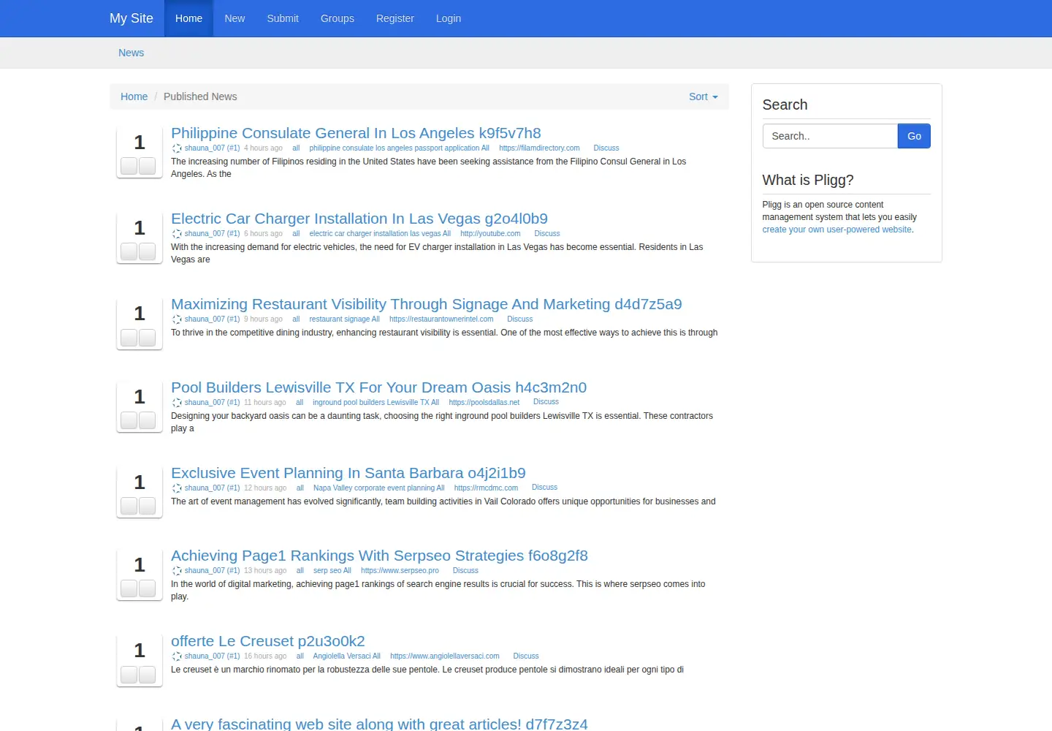1052x731 pixels.
Task: Open the 'Achieving Page1 Rankings With Serpseo' story
Action: click(x=379, y=556)
